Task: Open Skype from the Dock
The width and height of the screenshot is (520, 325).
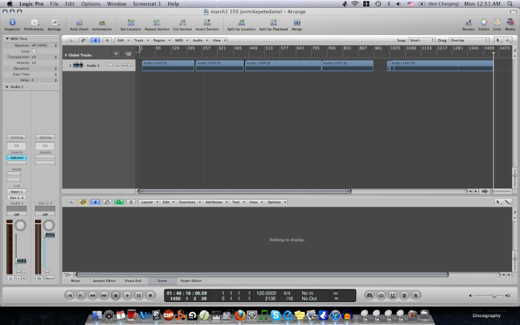Action: click(276, 315)
